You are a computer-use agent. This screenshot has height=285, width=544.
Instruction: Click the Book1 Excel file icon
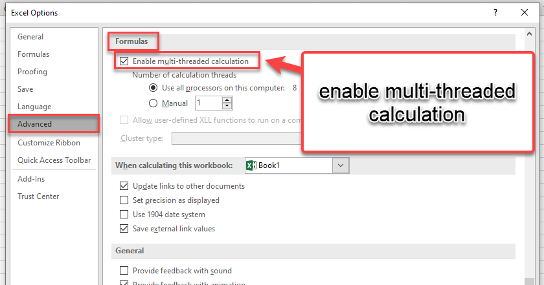pos(251,165)
